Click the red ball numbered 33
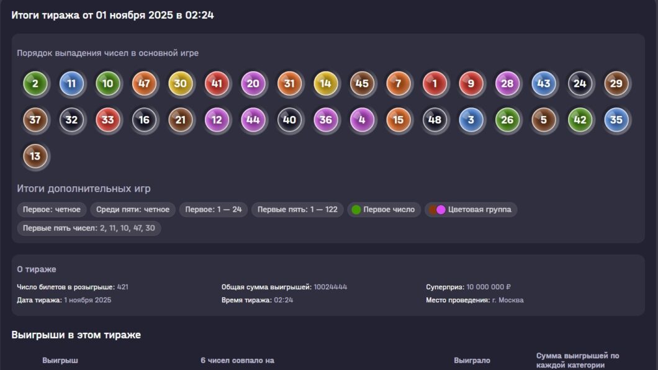This screenshot has height=370, width=658. [108, 120]
